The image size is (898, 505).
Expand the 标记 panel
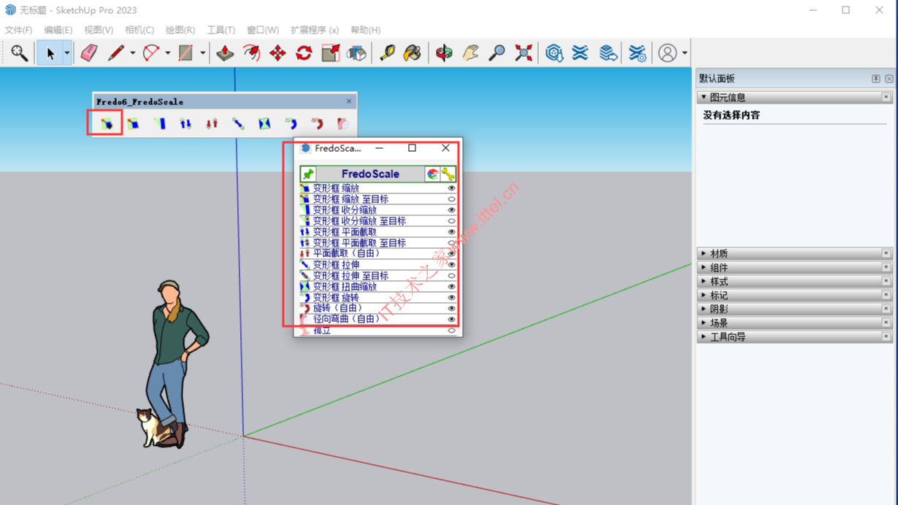click(x=704, y=295)
